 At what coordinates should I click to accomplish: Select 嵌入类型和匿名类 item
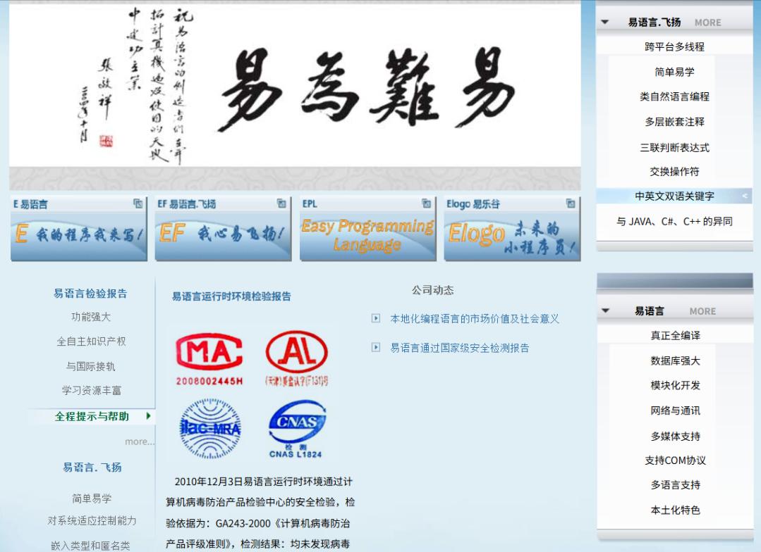tap(91, 546)
